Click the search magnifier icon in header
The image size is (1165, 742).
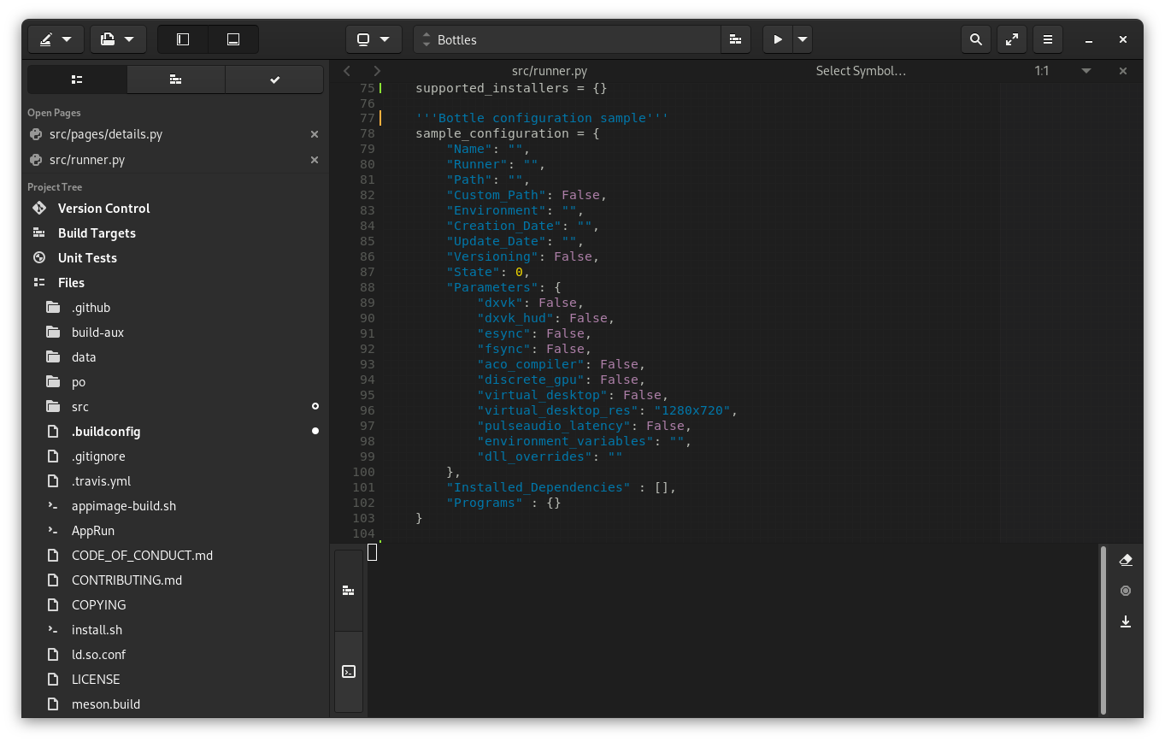(975, 39)
